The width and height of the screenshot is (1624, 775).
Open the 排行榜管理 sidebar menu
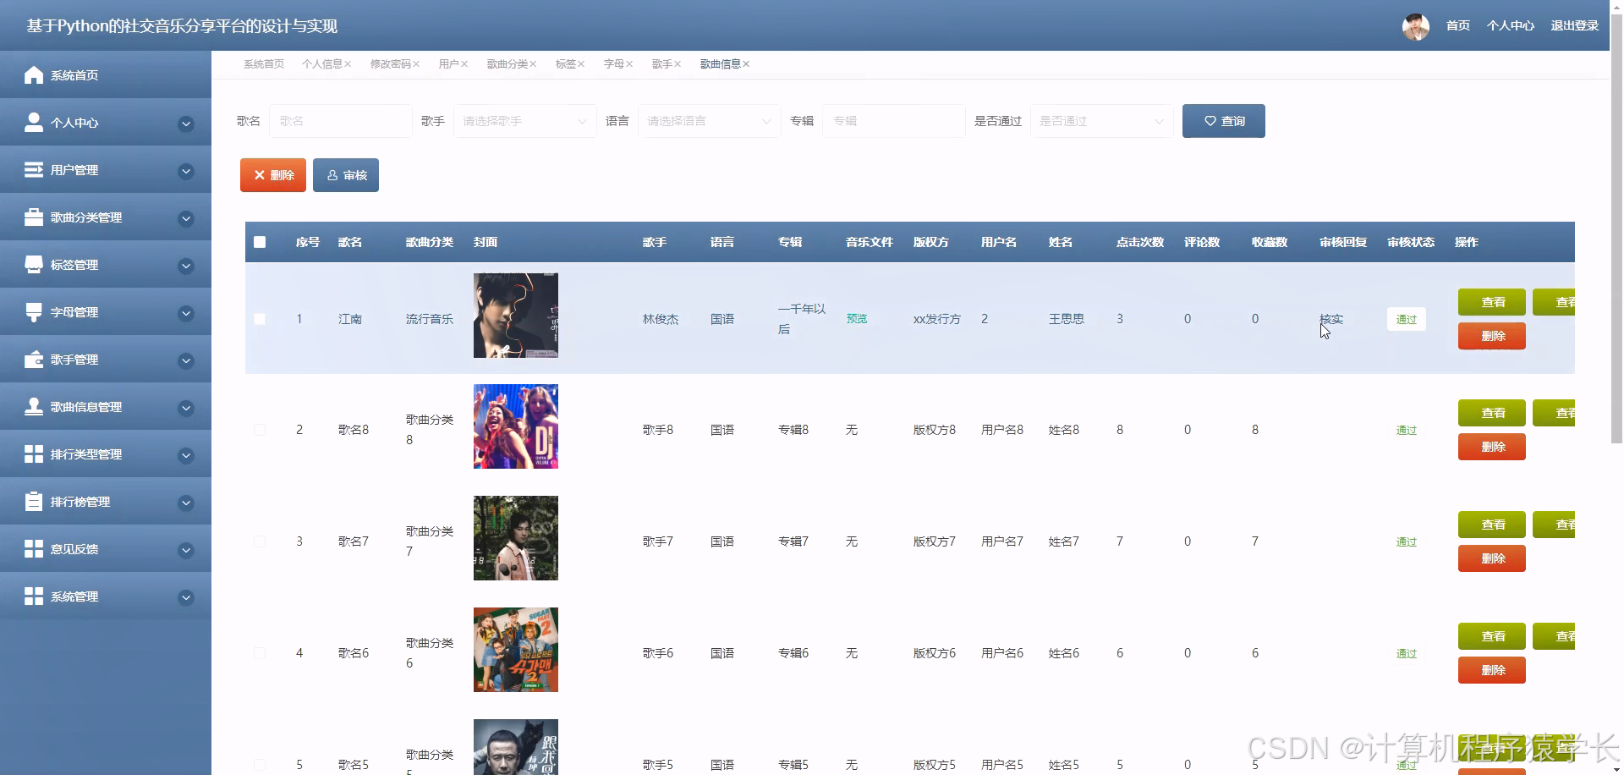coord(106,502)
